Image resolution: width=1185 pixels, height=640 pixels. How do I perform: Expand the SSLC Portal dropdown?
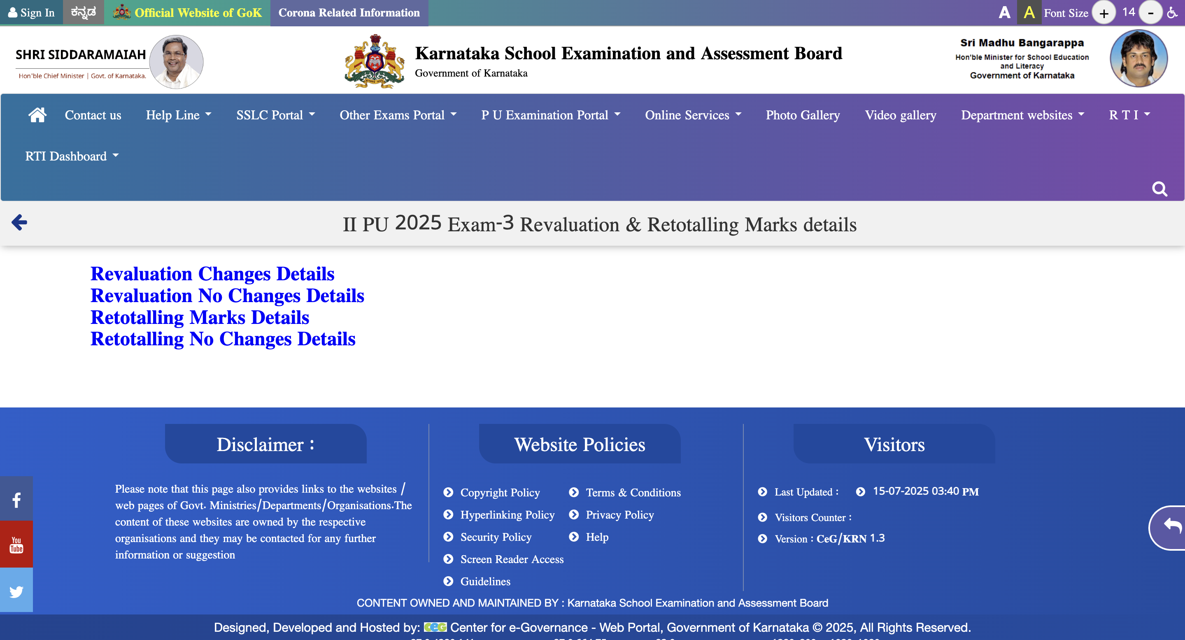[x=275, y=115]
